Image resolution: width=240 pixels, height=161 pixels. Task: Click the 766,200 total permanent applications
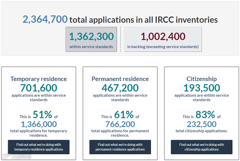click(120, 124)
